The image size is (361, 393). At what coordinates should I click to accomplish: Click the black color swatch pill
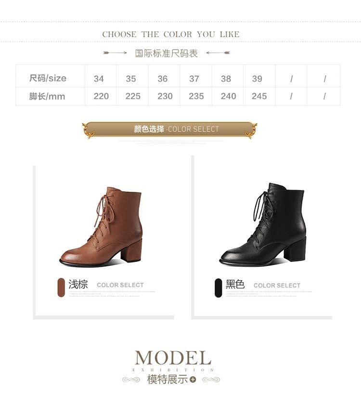click(x=219, y=288)
